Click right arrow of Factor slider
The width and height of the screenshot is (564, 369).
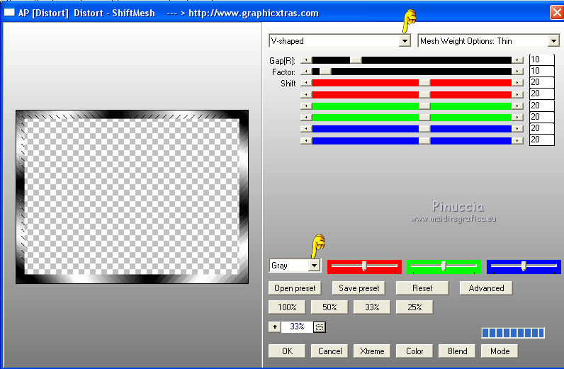click(517, 72)
